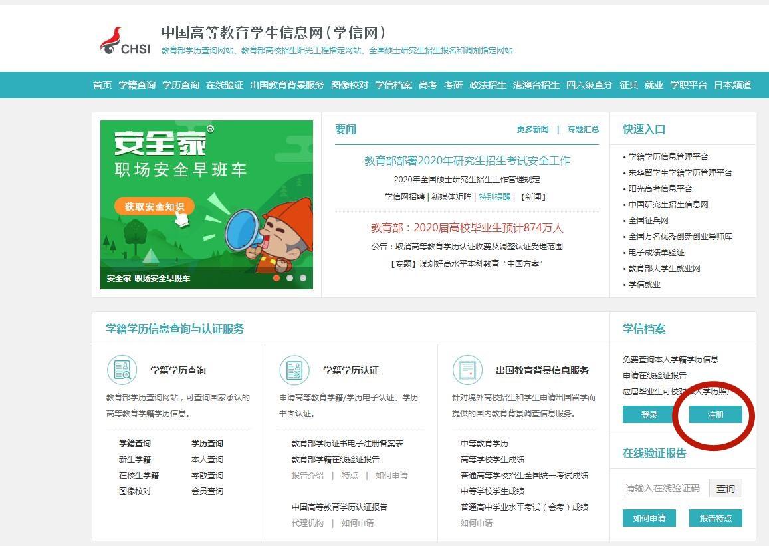Image resolution: width=769 pixels, height=546 pixels.
Task: Click the 报告特点 button
Action: (x=716, y=518)
